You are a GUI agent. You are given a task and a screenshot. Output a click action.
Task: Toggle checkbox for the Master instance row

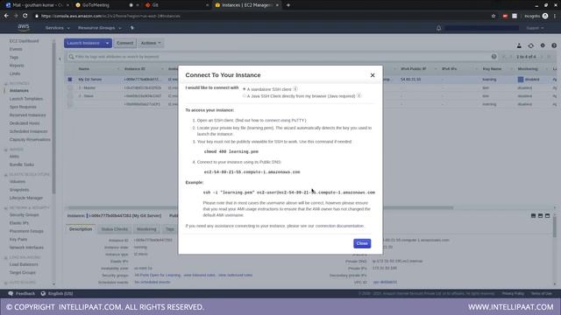(70, 87)
